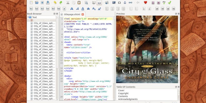
Task: Toggle Code View button
Action: (x=99, y=3)
